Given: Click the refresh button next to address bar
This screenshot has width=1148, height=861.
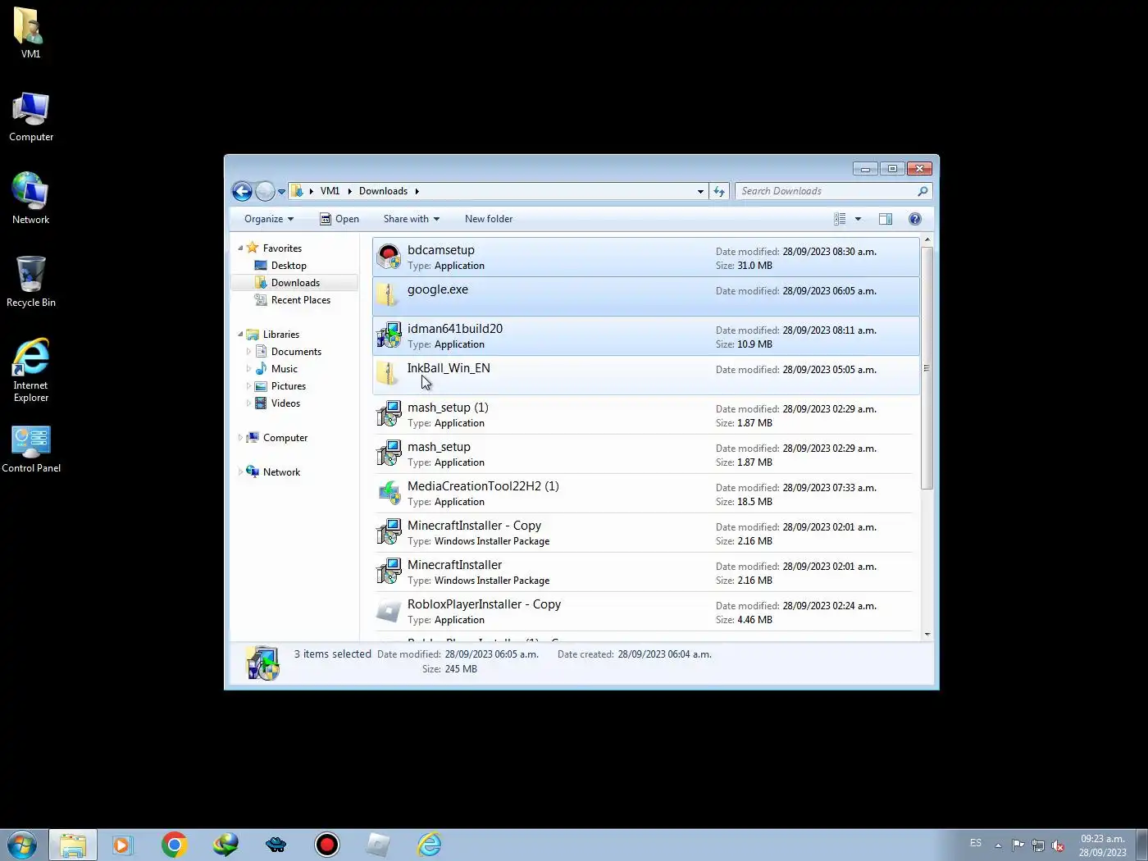Looking at the screenshot, I should 719,191.
